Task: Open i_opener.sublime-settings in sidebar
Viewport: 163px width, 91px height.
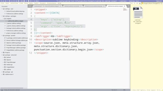Action: pyautogui.click(x=13, y=24)
